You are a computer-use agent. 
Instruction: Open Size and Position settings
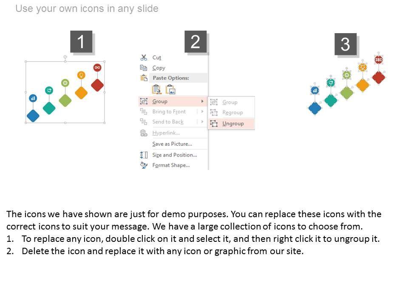(174, 155)
